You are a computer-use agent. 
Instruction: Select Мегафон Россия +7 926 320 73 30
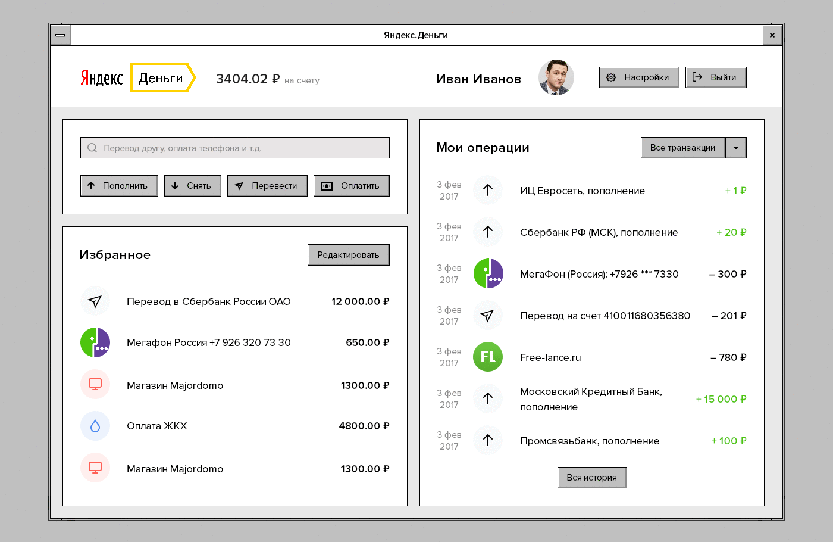pos(209,342)
